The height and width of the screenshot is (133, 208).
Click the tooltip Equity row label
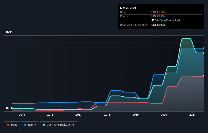coord(124,16)
